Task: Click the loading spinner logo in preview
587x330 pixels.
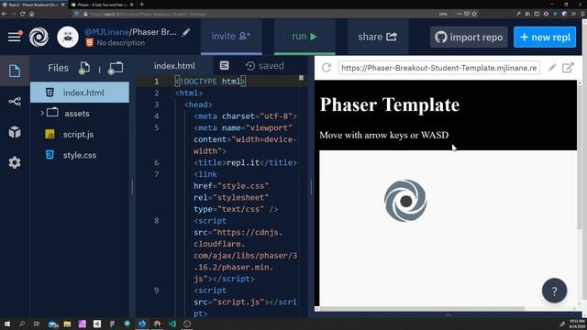Action: tap(405, 201)
